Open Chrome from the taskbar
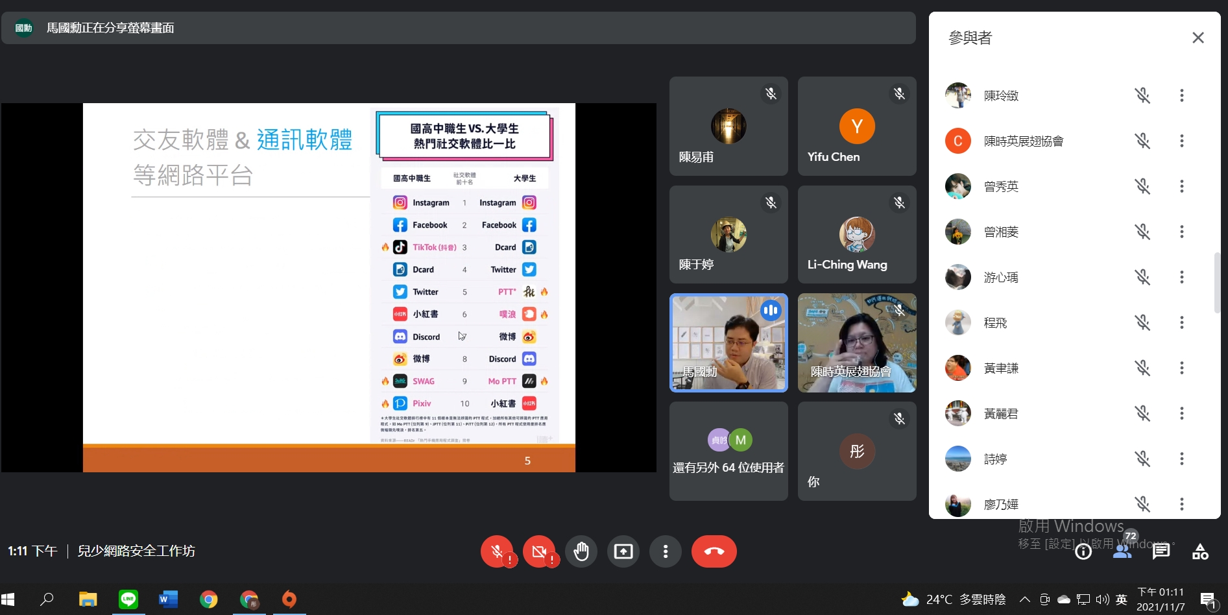This screenshot has width=1228, height=615. click(209, 599)
